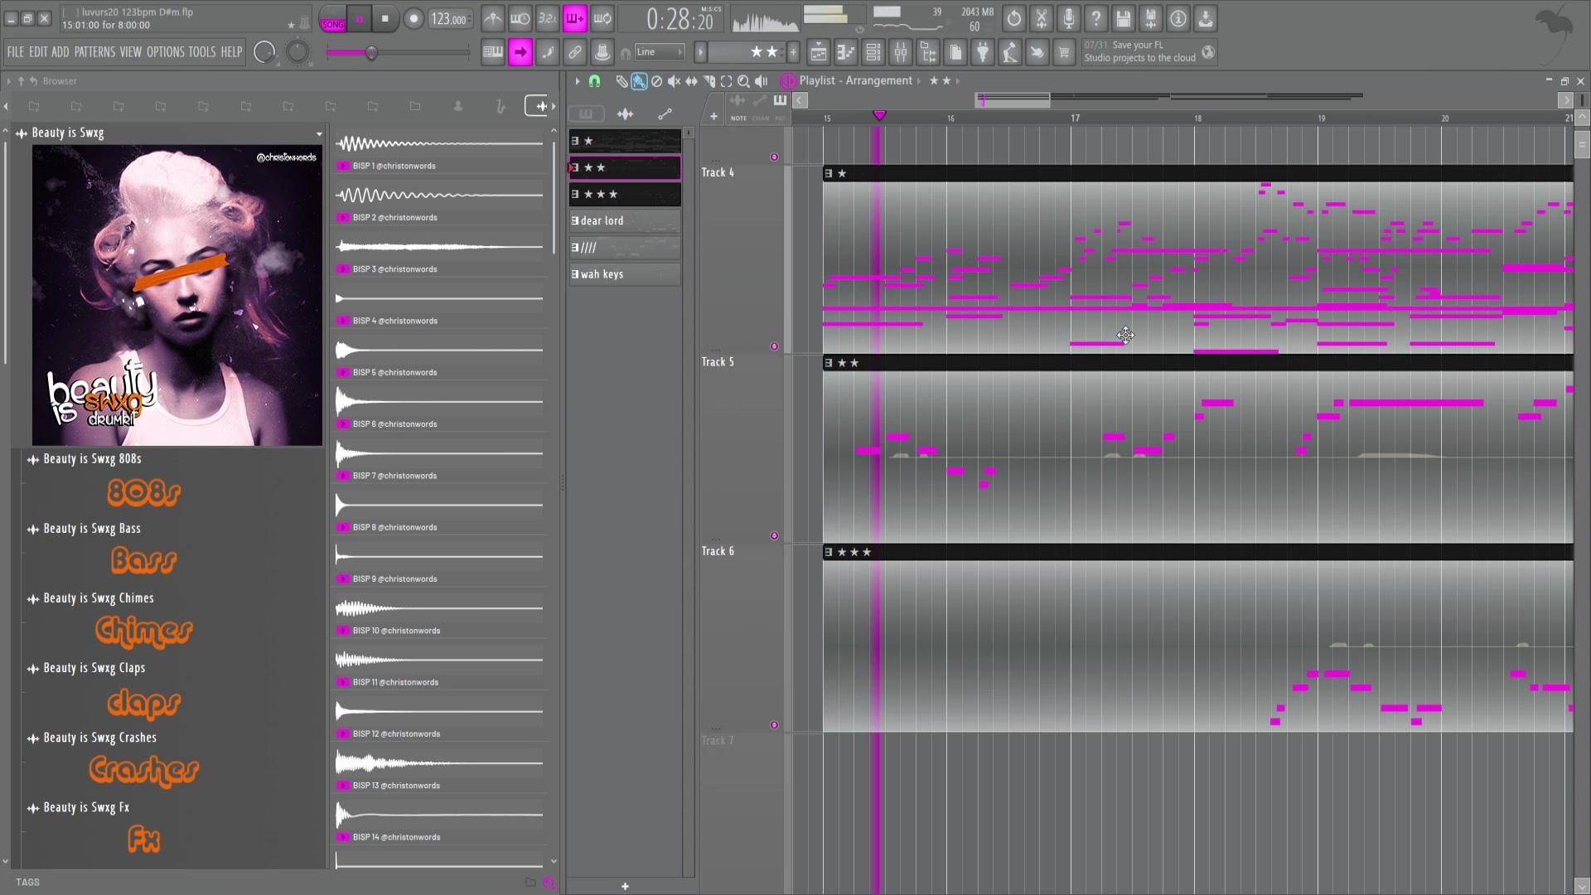The image size is (1591, 895).
Task: Open the undo history icon
Action: point(1014,18)
